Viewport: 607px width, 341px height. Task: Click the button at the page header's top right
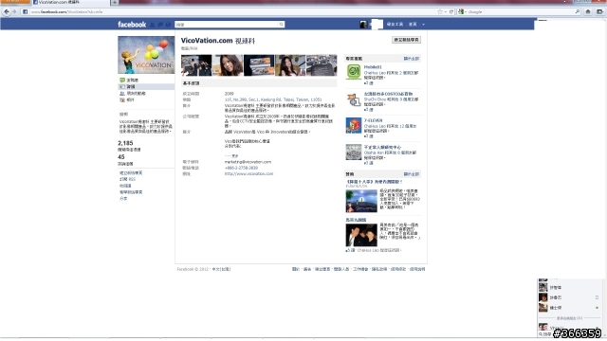406,40
